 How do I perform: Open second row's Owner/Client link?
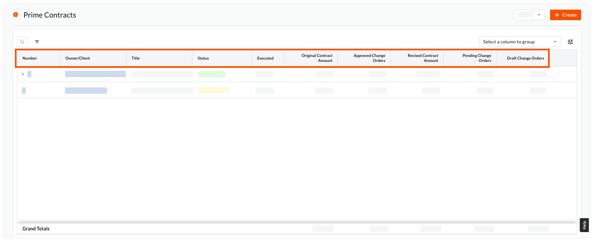86,90
